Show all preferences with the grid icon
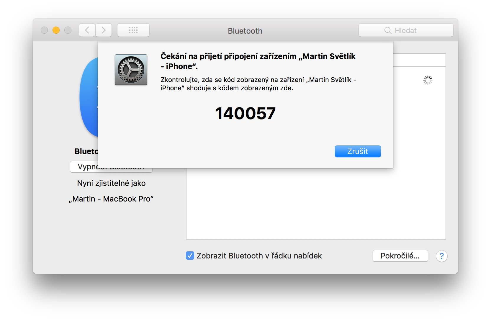Viewport: 491px width, 321px height. pos(133,30)
